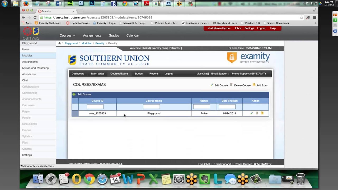Click the trash delete icon in the Playground row

257,113
